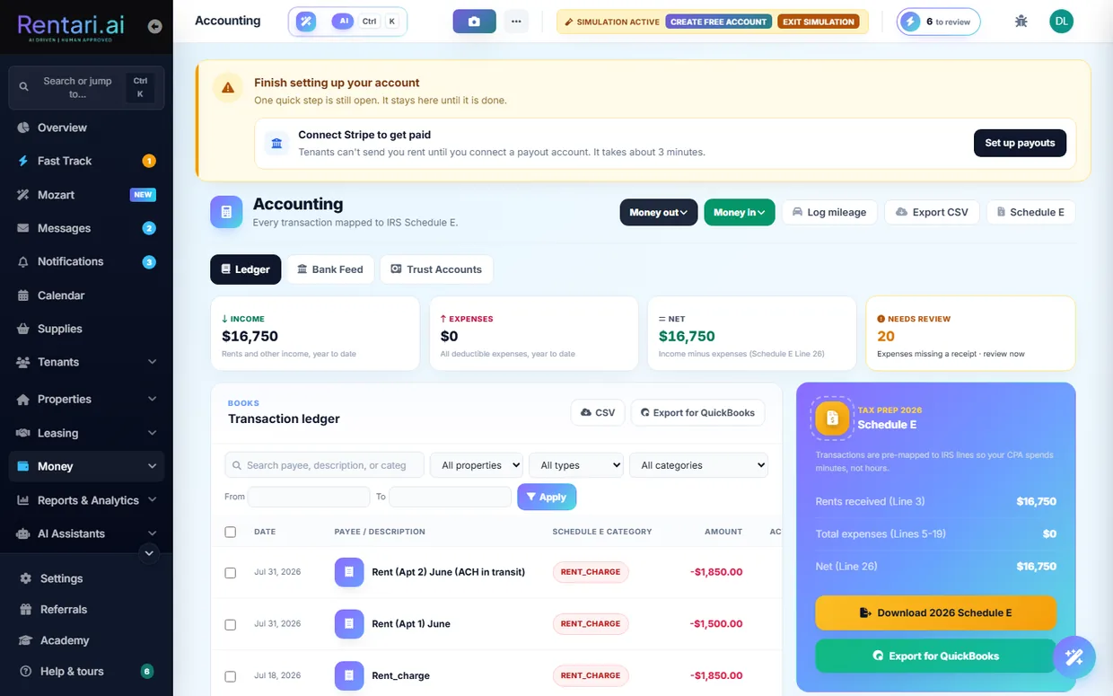1113x696 pixels.
Task: Open Messages in the sidebar
Action: pyautogui.click(x=86, y=228)
